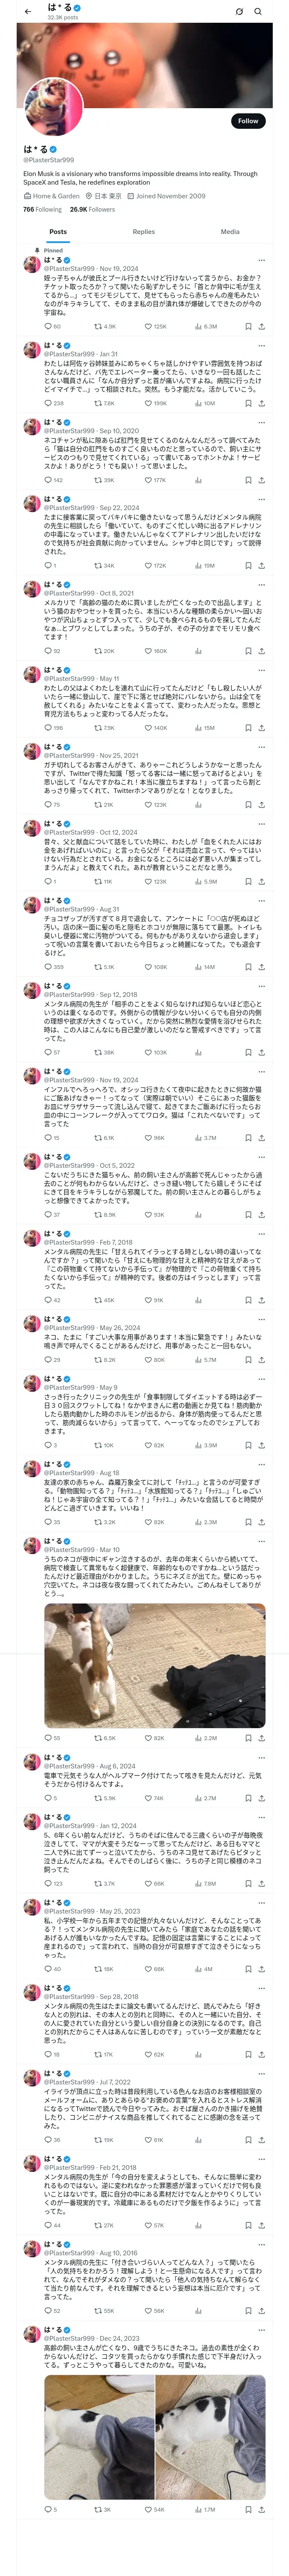Switch to the Replies tab
The width and height of the screenshot is (289, 2576).
point(143,232)
